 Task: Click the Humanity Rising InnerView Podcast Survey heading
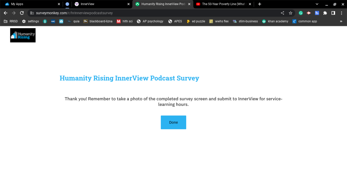[x=129, y=78]
